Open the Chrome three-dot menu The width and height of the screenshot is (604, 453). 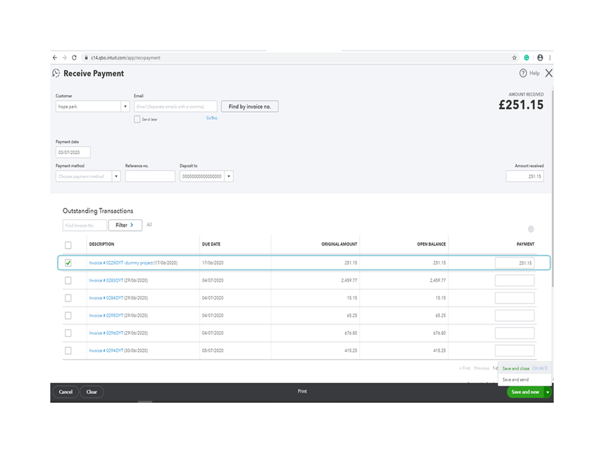click(x=550, y=58)
